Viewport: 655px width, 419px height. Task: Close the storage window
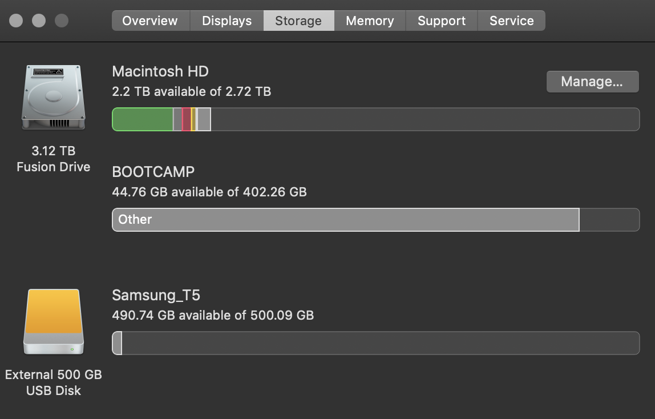[x=17, y=21]
